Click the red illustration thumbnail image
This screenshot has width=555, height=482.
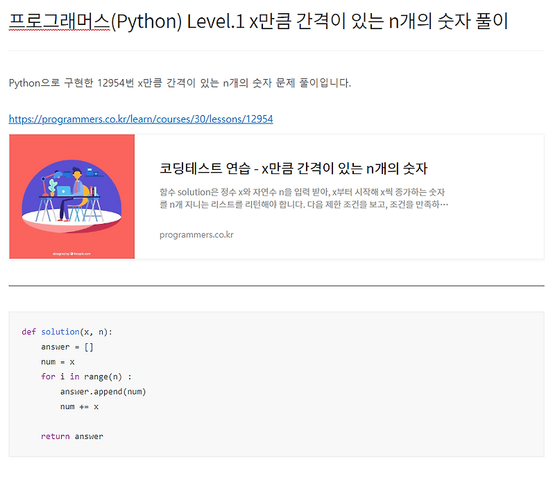coord(71,196)
